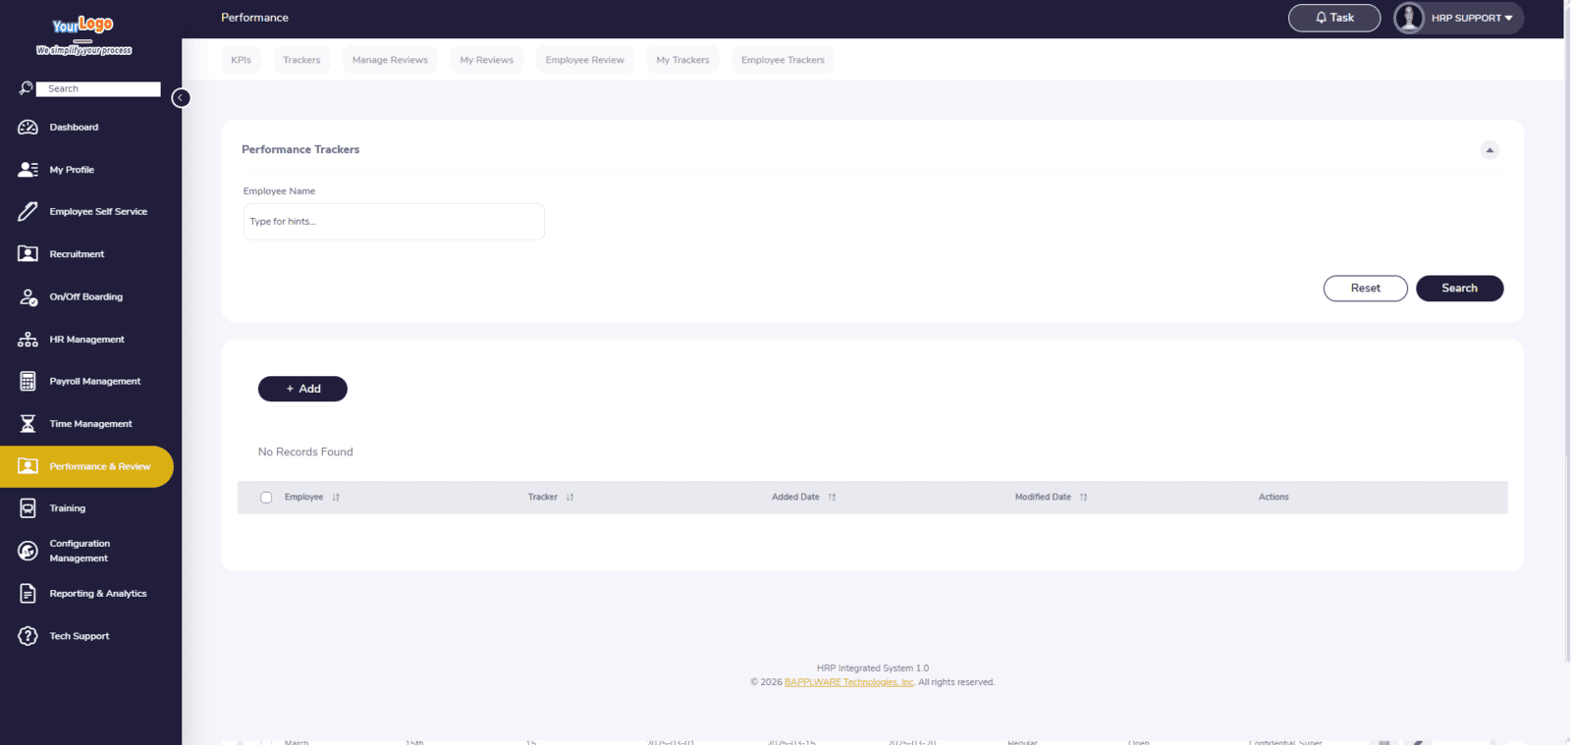
Task: Open Reporting & Analytics document icon
Action: point(27,594)
